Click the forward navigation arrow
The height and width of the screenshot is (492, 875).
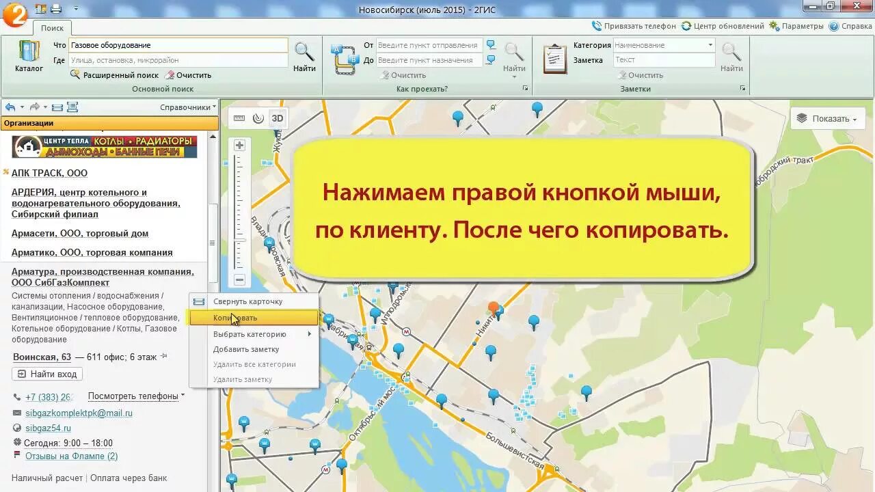pyautogui.click(x=34, y=107)
